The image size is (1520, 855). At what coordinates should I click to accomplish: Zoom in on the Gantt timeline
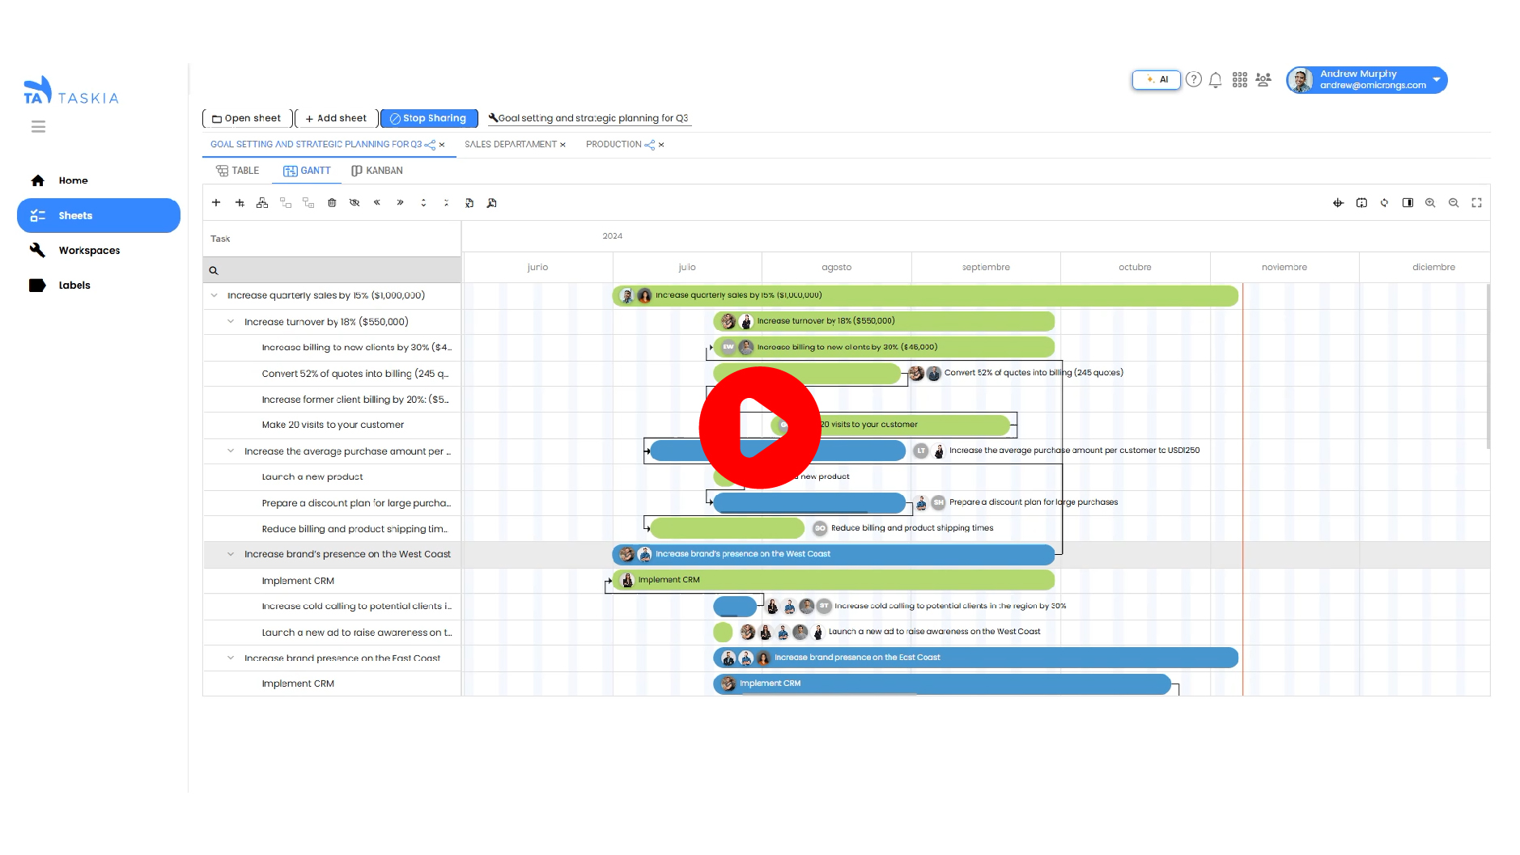click(x=1430, y=203)
